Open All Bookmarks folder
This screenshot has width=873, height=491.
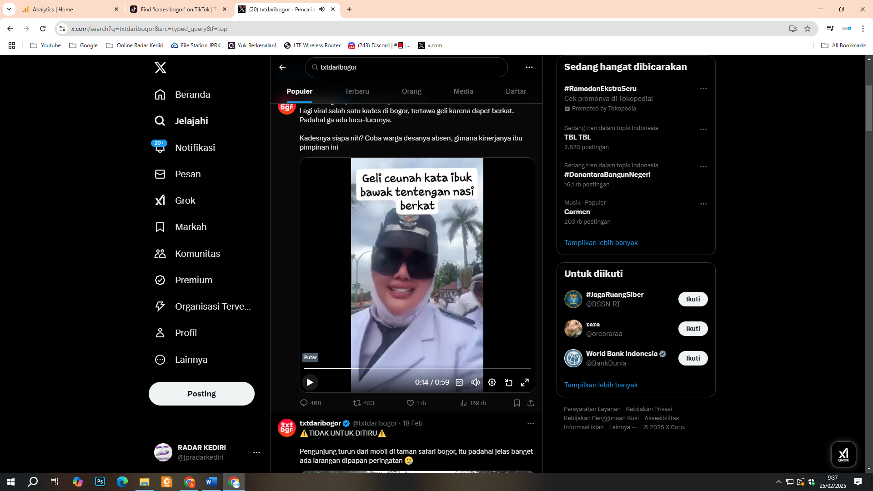pos(844,45)
